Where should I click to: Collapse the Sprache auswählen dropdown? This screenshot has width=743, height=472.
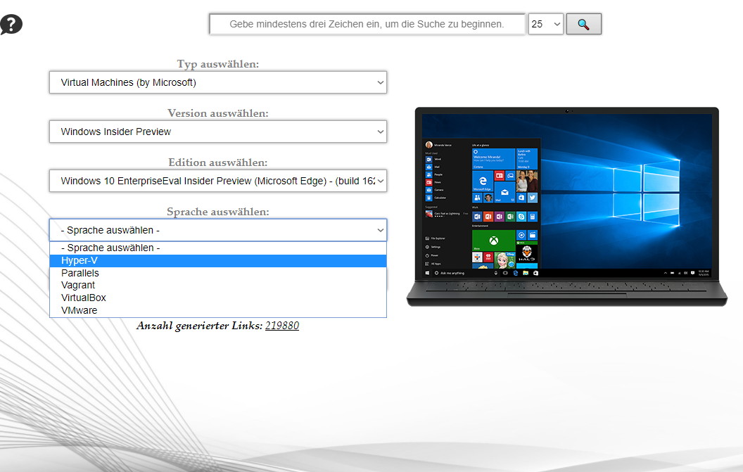click(218, 230)
